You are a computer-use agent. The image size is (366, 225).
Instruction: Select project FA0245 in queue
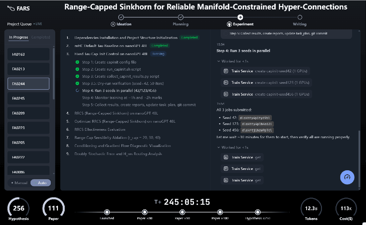pos(28,98)
